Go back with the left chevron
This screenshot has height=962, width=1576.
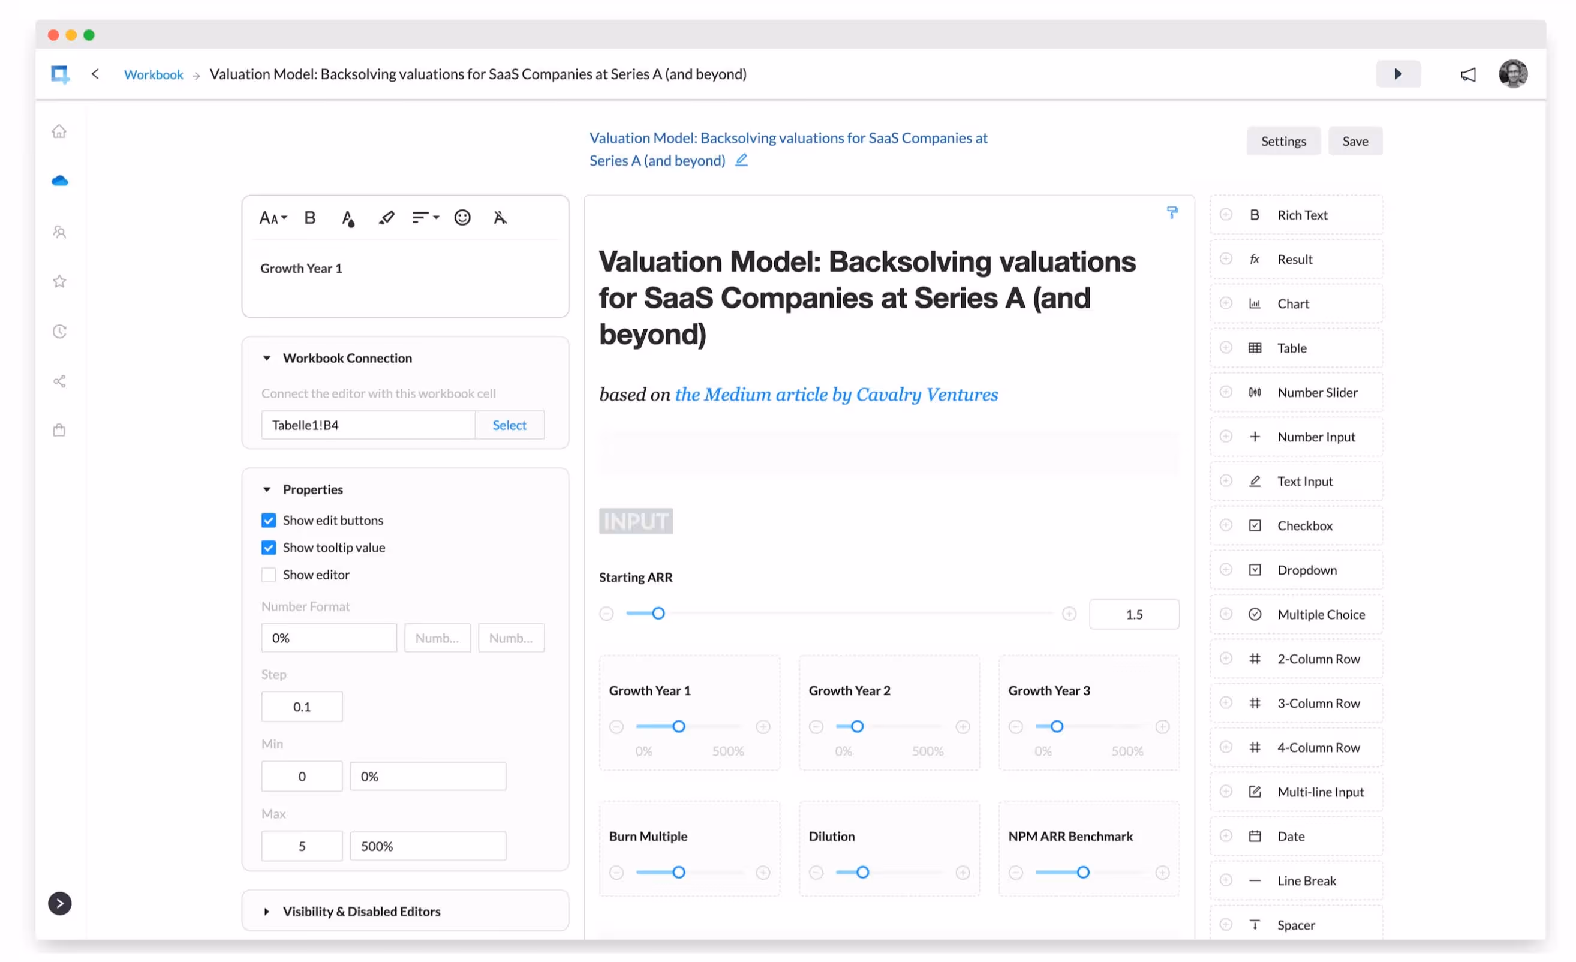95,74
